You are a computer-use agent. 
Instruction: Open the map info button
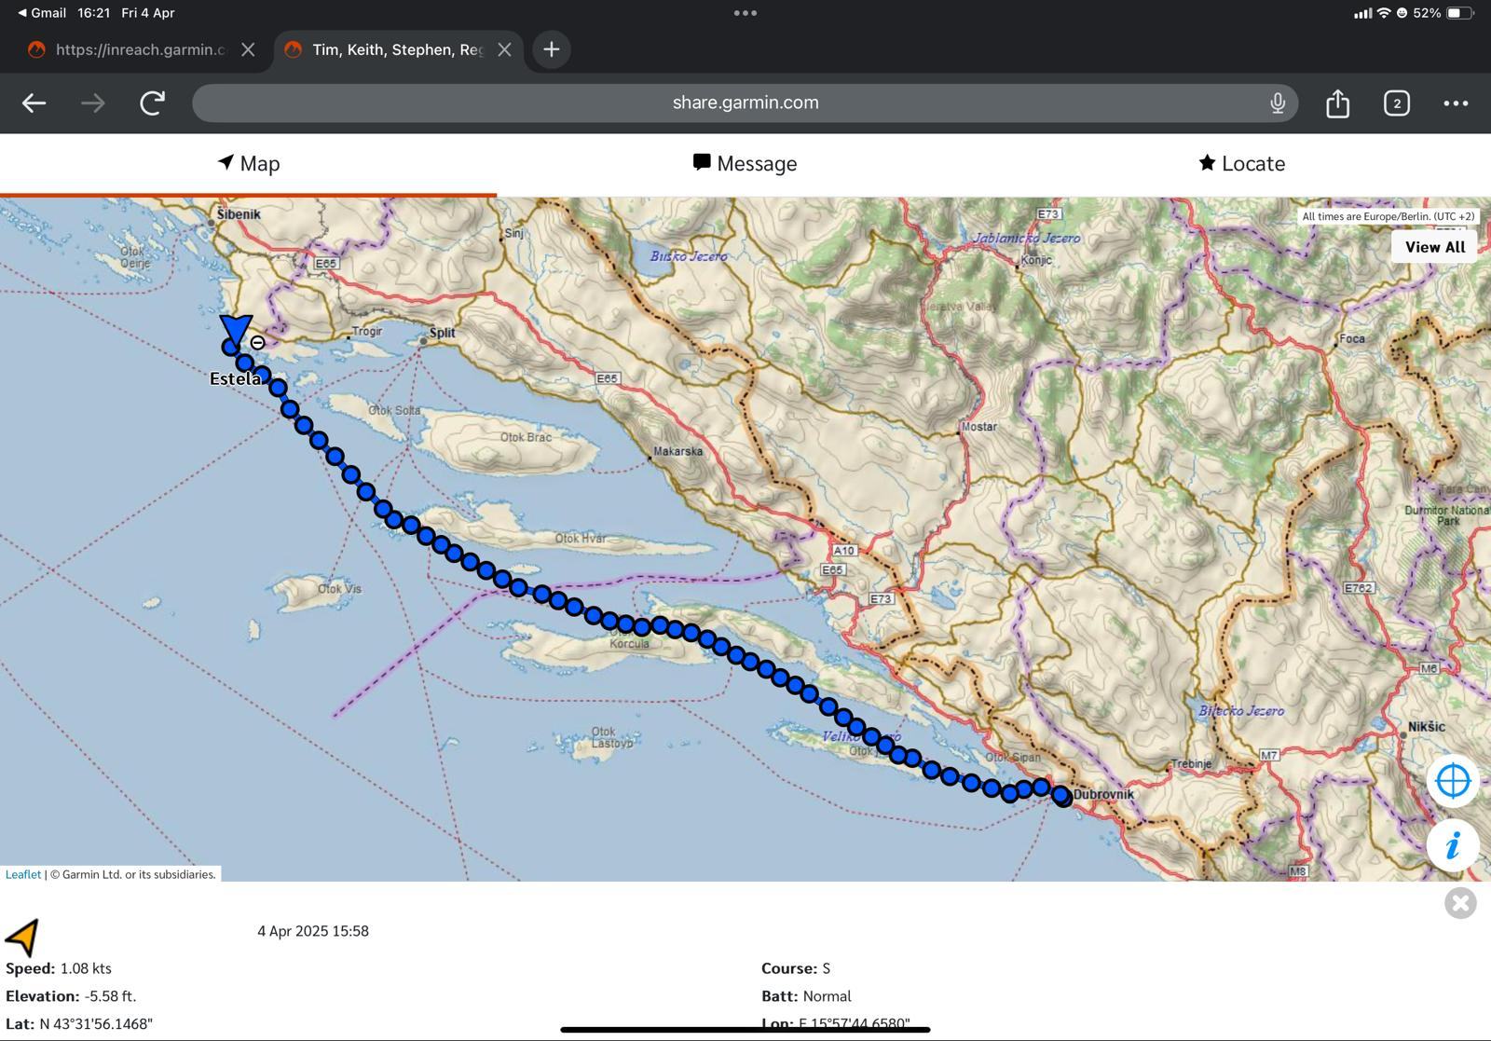coord(1453,846)
